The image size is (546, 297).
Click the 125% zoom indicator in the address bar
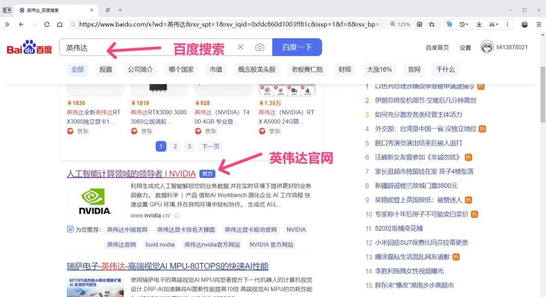tap(400, 25)
